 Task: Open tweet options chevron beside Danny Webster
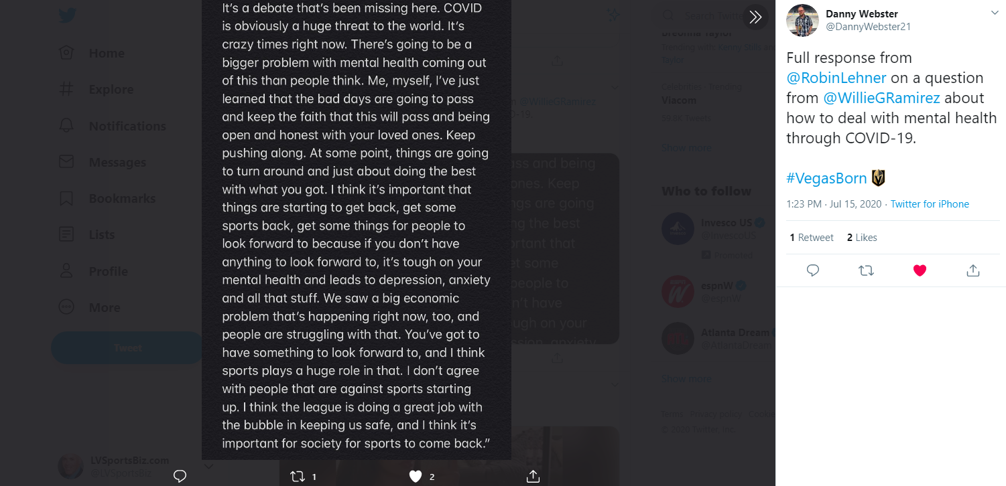tap(995, 13)
